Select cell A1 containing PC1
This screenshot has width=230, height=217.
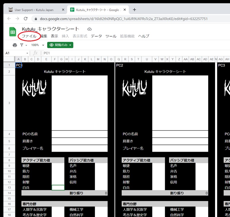point(18,65)
